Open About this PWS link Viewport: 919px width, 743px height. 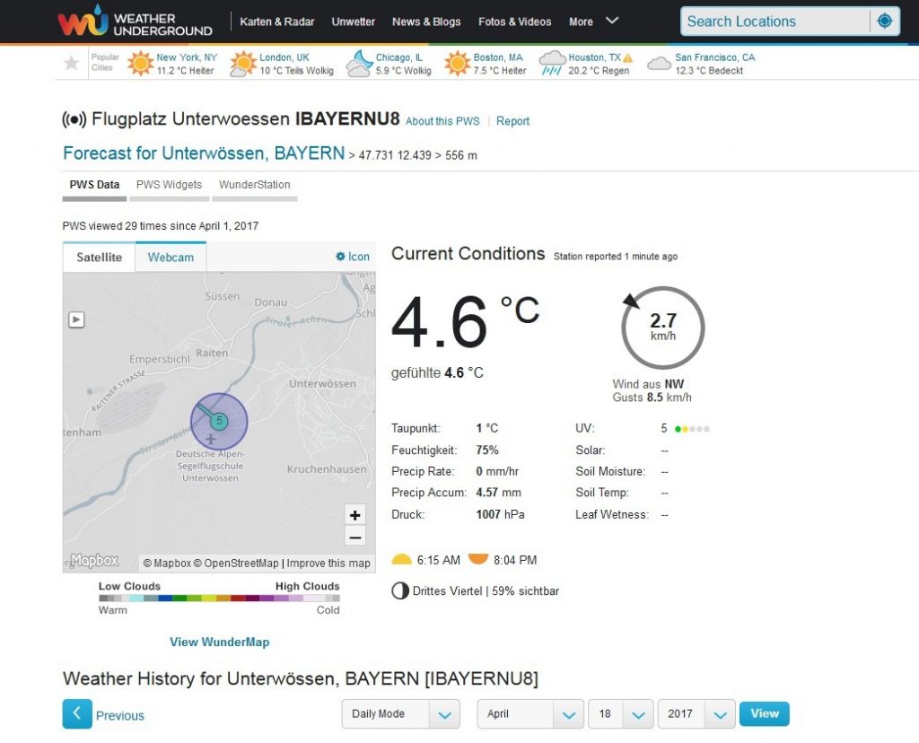442,121
